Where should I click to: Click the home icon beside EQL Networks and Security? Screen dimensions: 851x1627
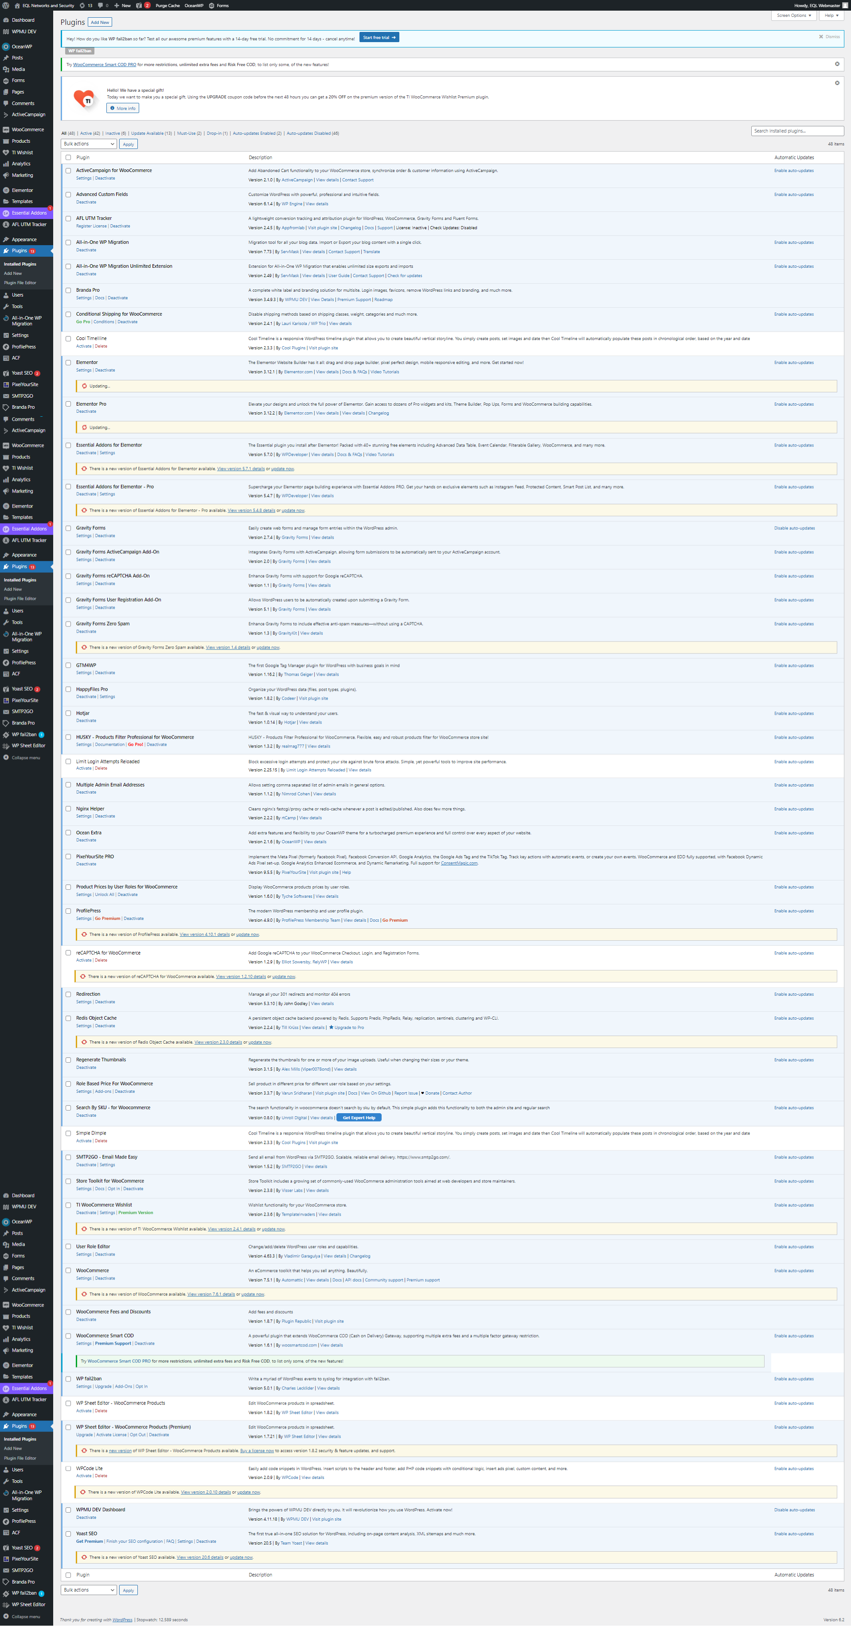point(17,5)
